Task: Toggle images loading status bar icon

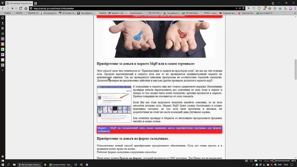Action: [x=256, y=161]
